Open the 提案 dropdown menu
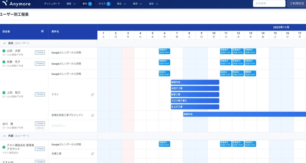The height and width of the screenshot is (163, 306). pyautogui.click(x=71, y=4)
